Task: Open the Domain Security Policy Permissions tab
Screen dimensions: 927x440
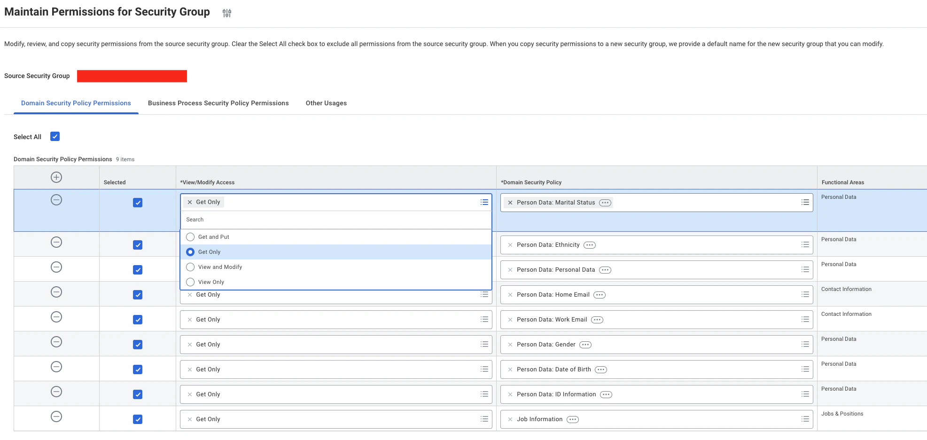Action: point(76,103)
